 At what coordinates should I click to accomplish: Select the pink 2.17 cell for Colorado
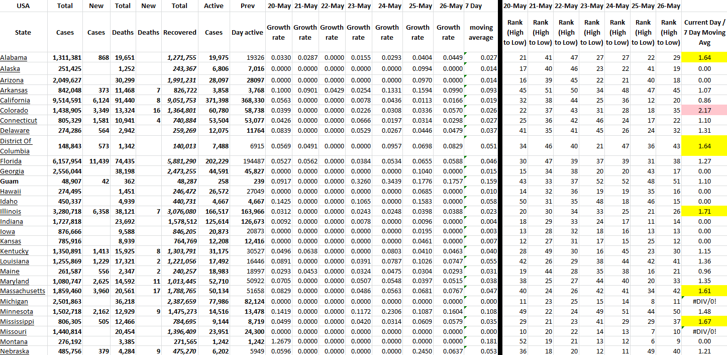[x=704, y=110]
